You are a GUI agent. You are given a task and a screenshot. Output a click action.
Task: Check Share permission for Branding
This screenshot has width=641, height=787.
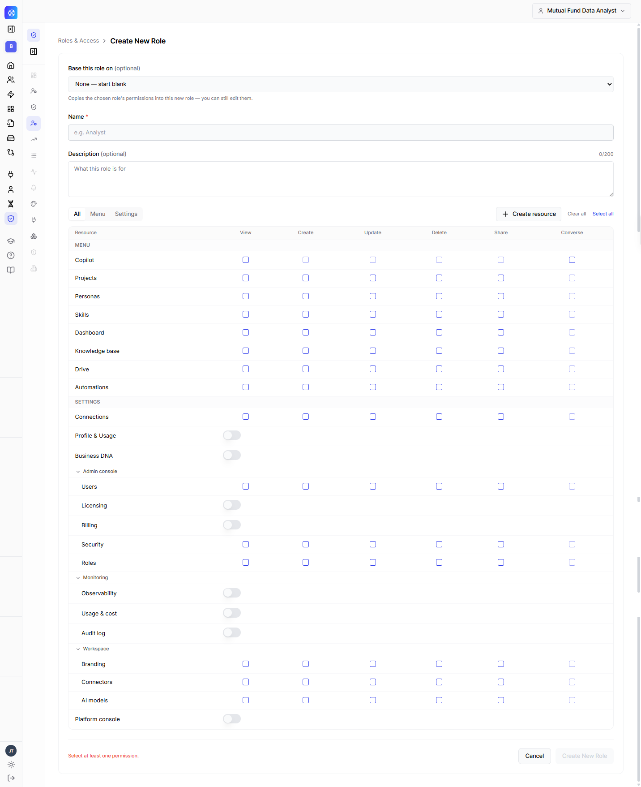501,664
